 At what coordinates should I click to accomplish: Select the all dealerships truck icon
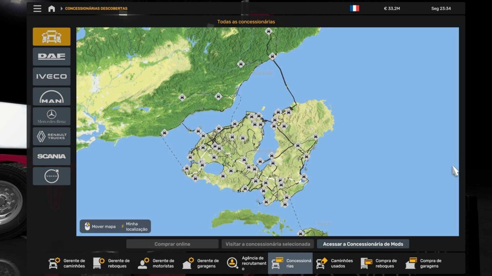tap(52, 37)
